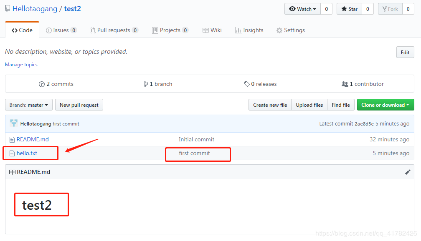Switch to the Issues tab
The image size is (421, 241).
click(61, 30)
